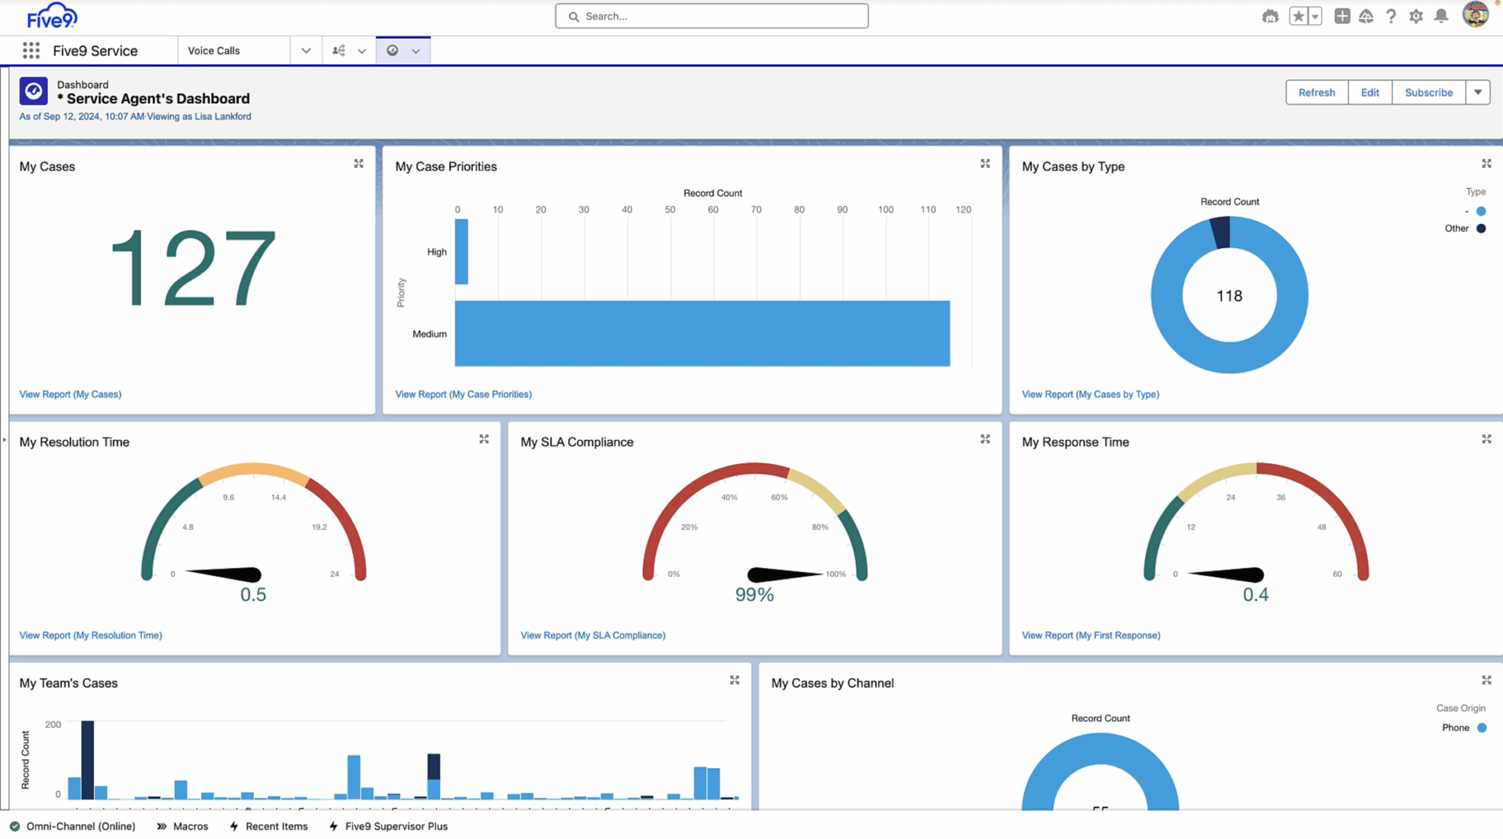
Task: Open the dashboard tab's chevron menu
Action: [x=416, y=51]
